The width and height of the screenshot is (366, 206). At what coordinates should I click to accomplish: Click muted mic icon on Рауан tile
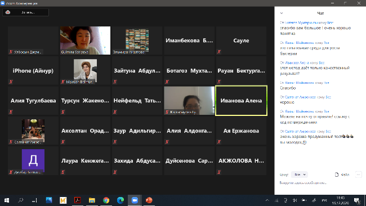[x=219, y=82]
